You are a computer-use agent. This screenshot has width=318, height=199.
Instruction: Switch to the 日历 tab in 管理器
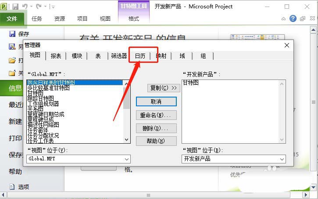tap(140, 56)
